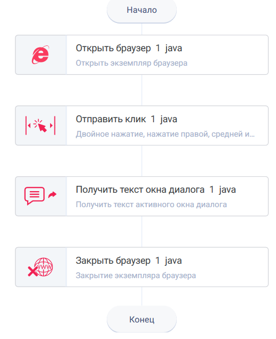Click the red X on the globe icon

coord(33,271)
